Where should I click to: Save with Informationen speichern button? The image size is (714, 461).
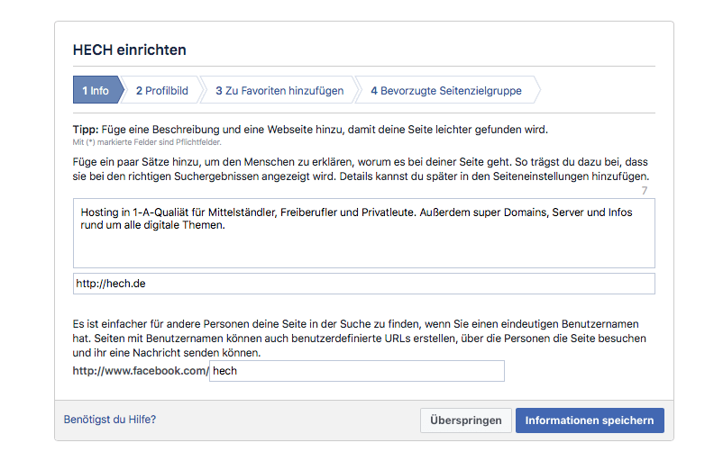click(590, 420)
